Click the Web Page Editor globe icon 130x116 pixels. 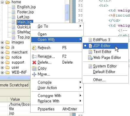[x=90, y=58]
